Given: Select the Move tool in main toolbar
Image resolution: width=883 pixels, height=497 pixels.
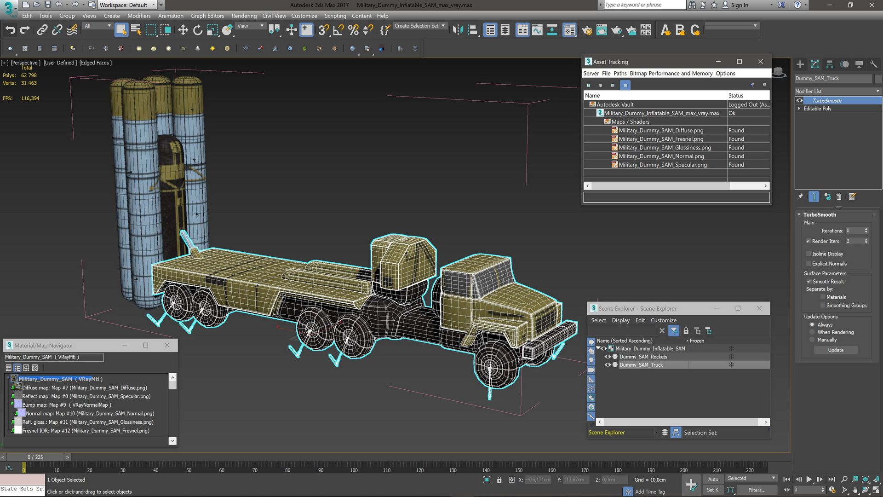Looking at the screenshot, I should pos(183,30).
